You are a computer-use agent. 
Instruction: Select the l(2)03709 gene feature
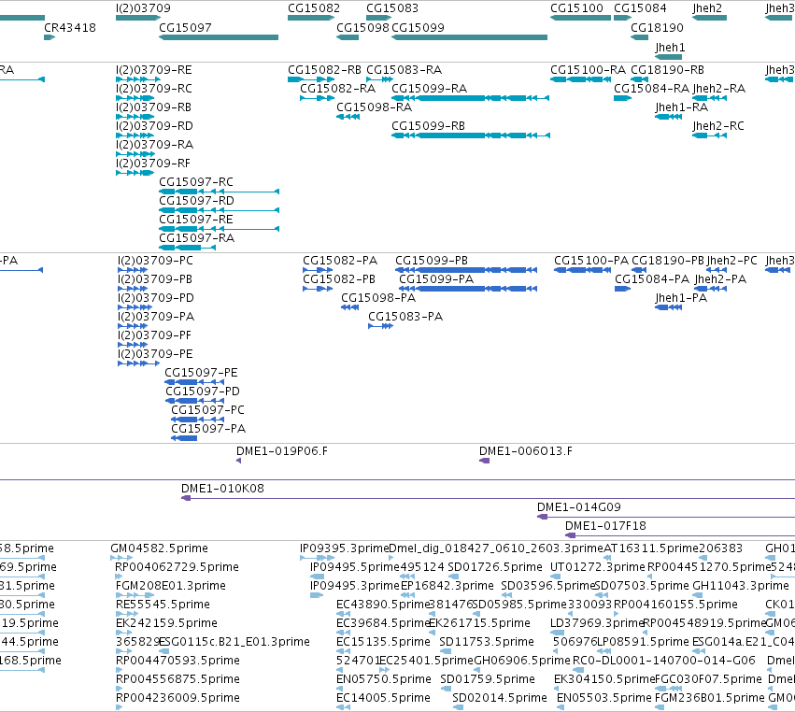pos(138,18)
